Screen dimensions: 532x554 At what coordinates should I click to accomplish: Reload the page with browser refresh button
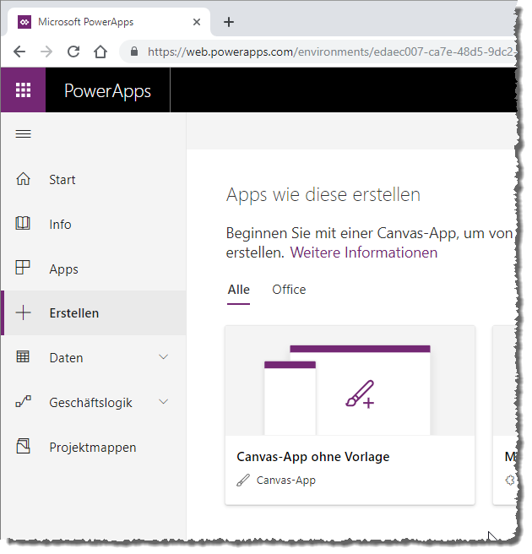click(x=73, y=52)
